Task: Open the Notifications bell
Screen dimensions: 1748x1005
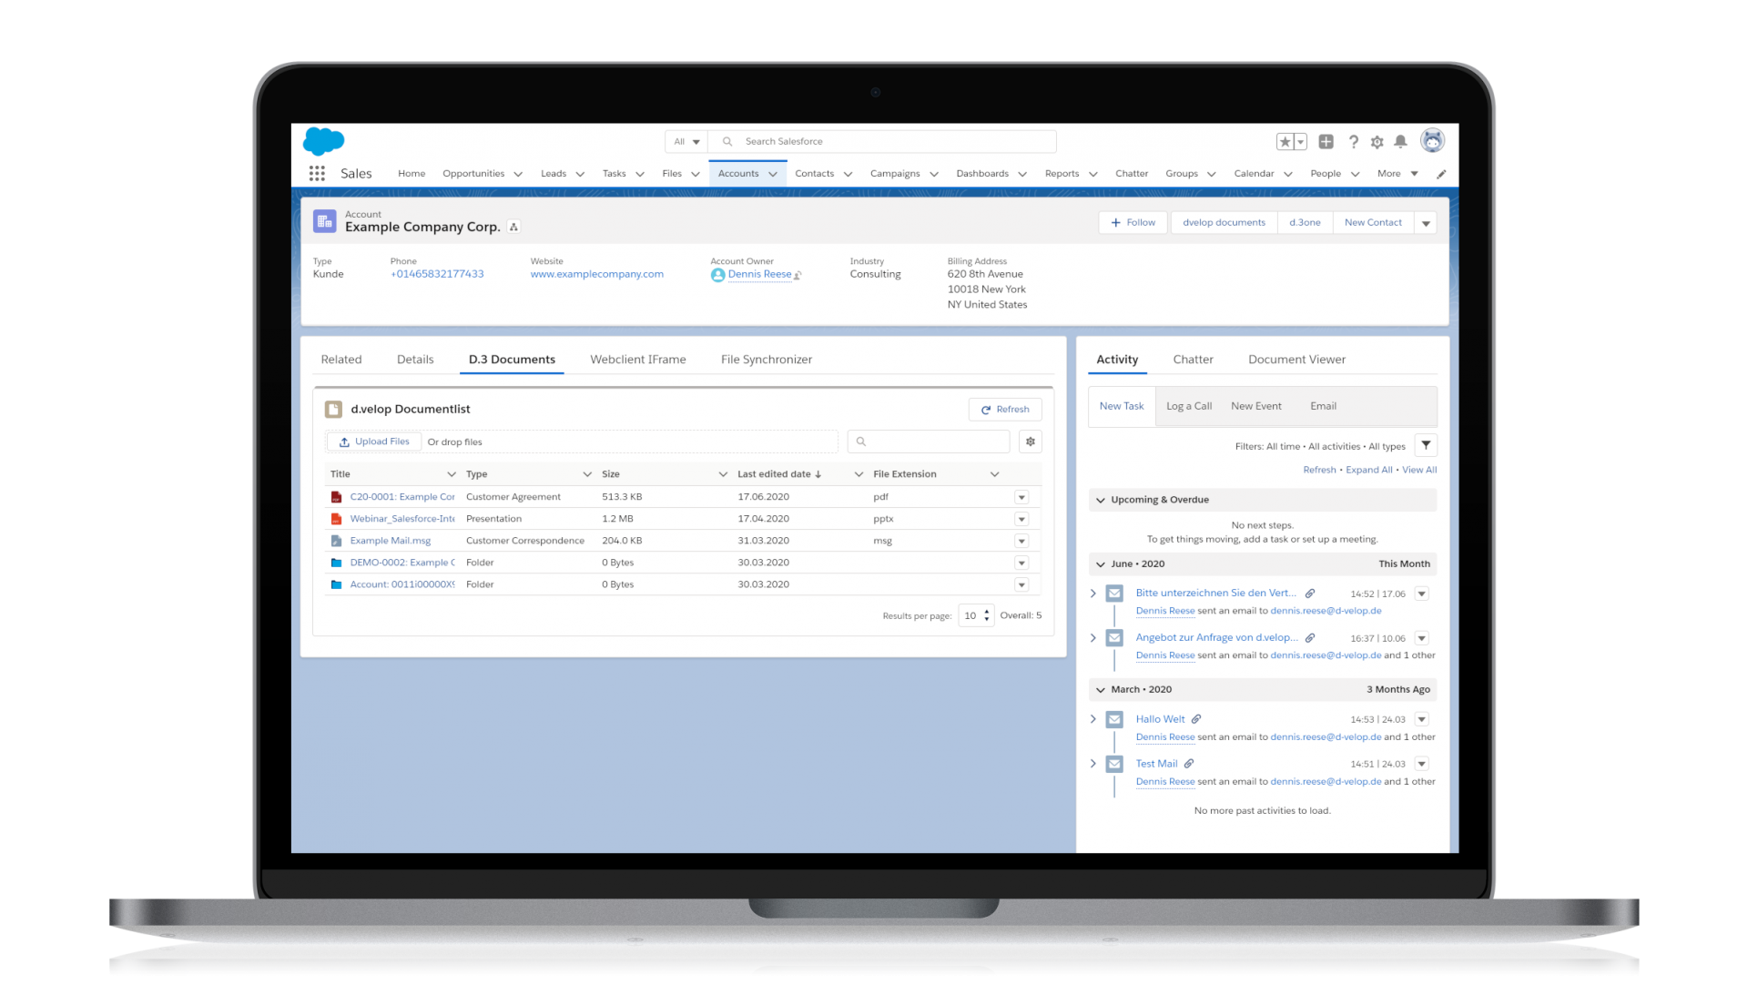Action: (x=1401, y=142)
